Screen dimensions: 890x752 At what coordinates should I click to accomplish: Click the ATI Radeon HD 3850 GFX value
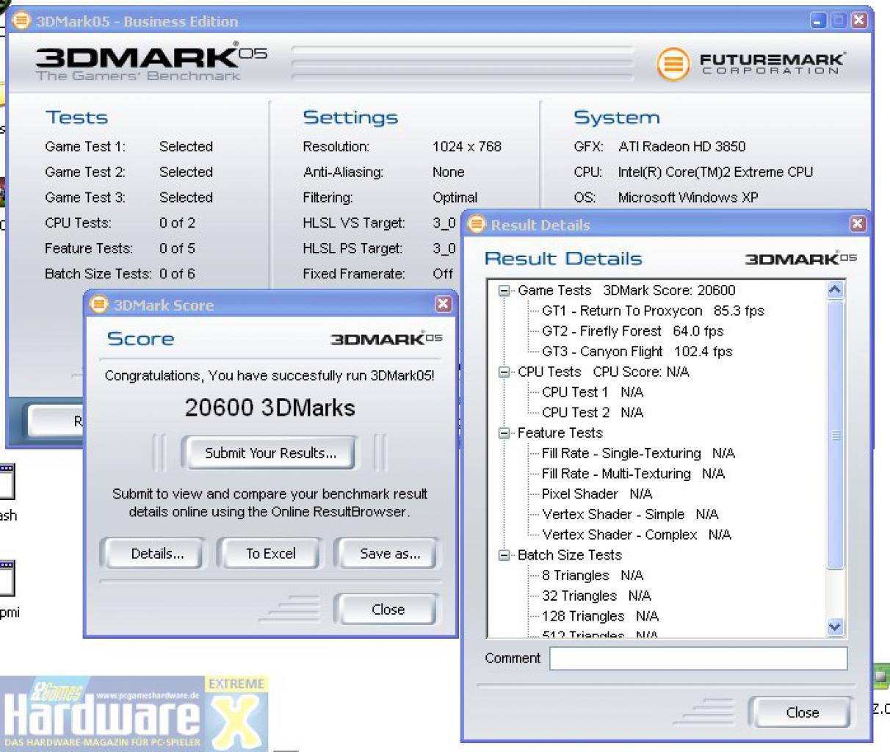tap(681, 146)
